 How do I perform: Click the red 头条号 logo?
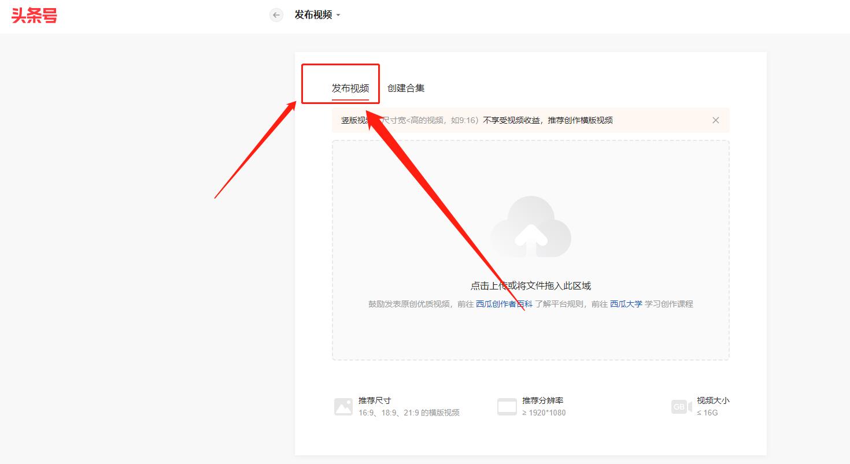(33, 15)
